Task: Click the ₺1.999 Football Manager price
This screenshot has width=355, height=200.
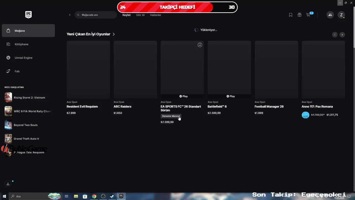Action: coord(259,113)
